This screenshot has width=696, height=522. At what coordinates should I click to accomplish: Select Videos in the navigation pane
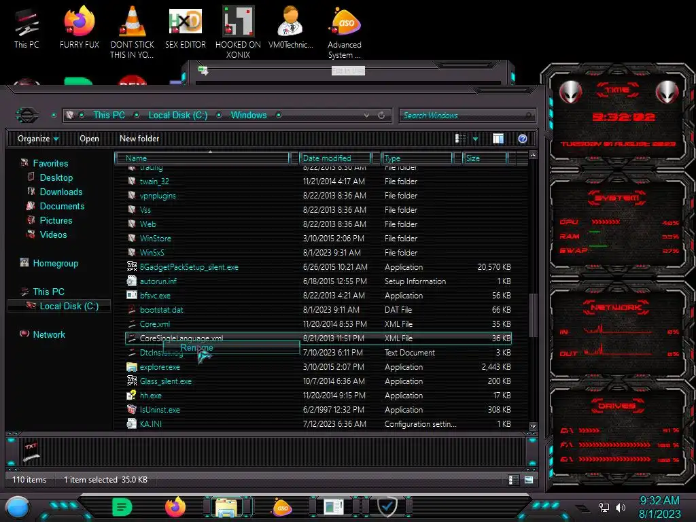(53, 234)
